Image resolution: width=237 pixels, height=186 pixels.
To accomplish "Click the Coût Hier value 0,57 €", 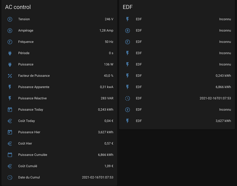I will point(109,144).
